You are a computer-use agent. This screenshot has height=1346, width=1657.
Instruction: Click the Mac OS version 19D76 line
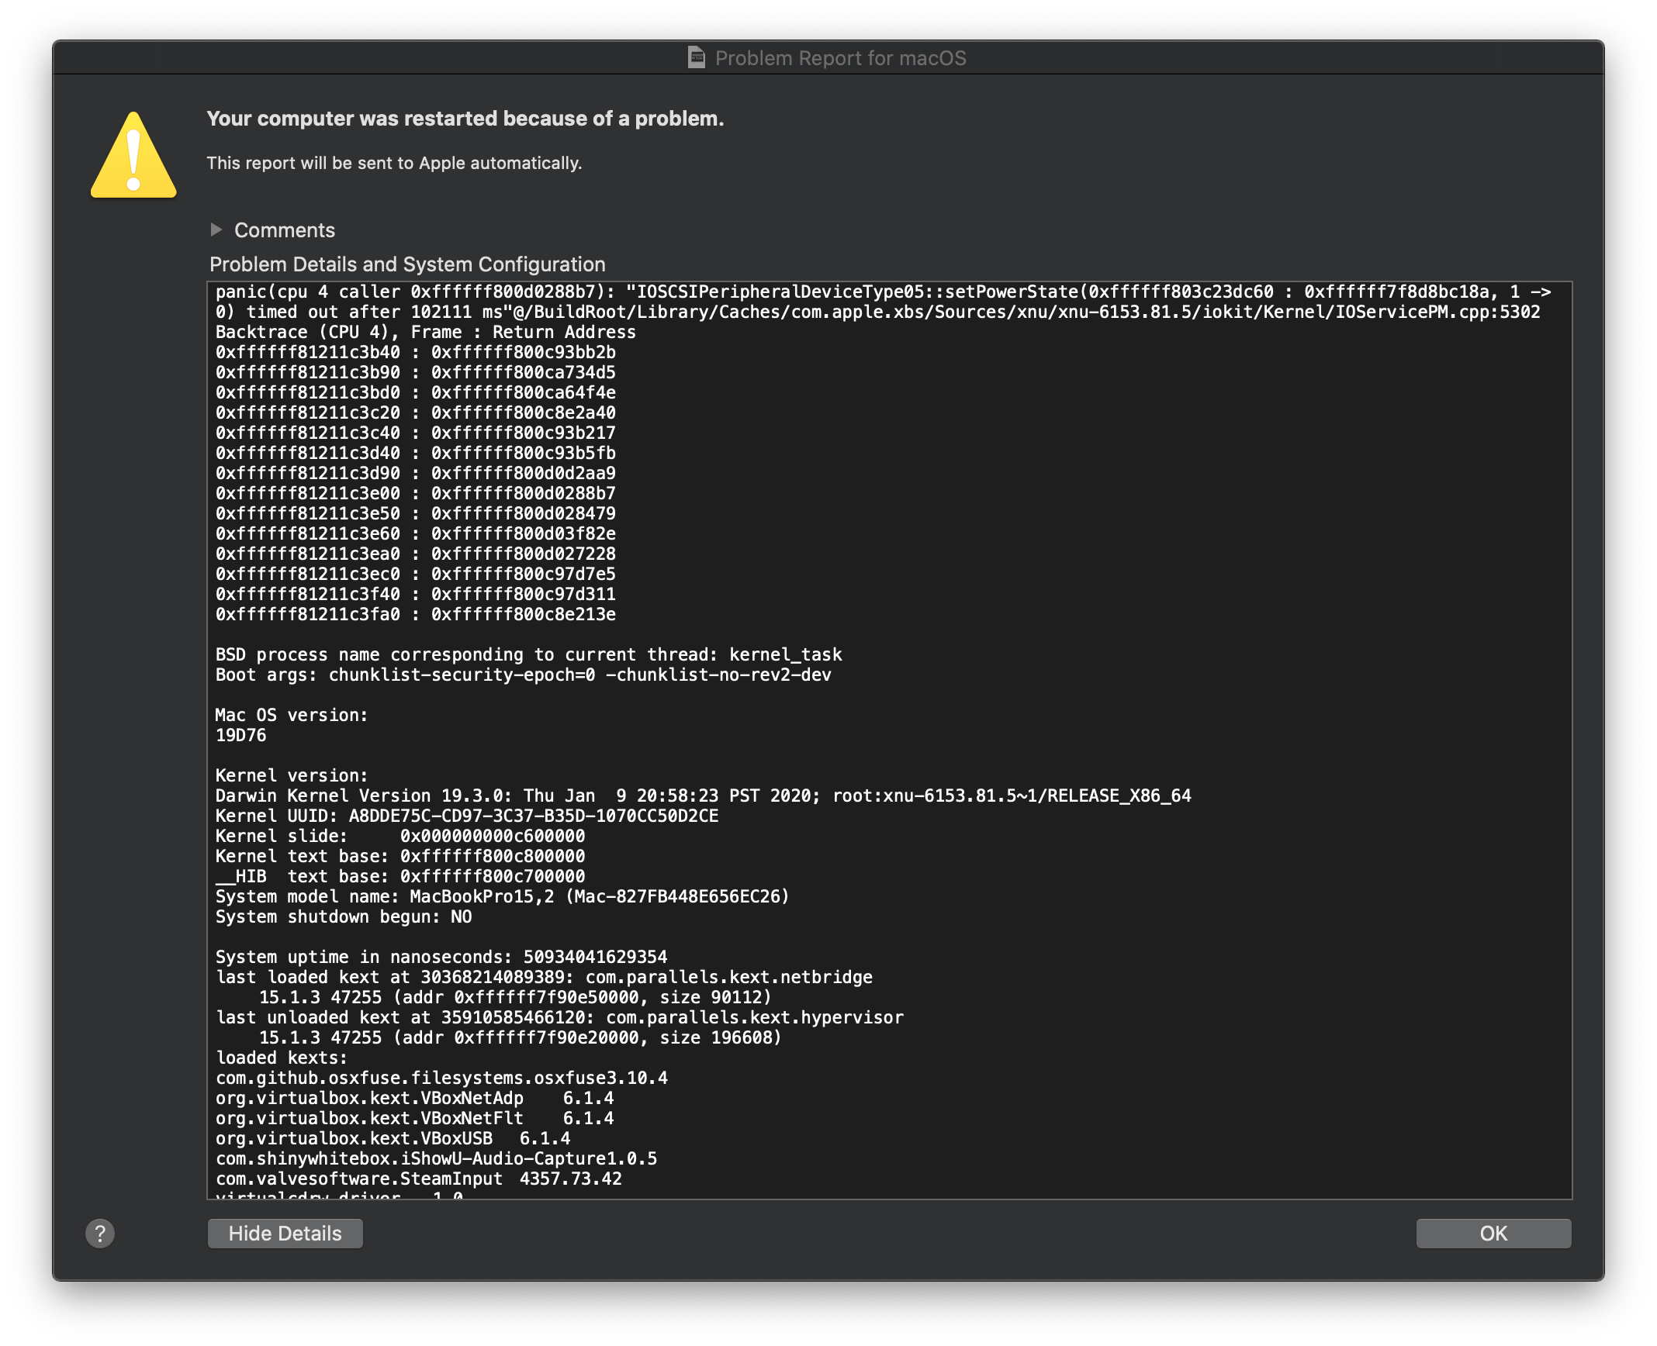(x=240, y=734)
